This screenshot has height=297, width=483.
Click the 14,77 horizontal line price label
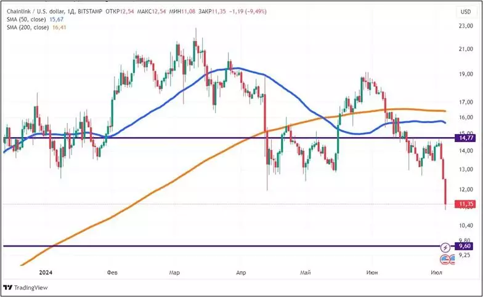pos(466,138)
